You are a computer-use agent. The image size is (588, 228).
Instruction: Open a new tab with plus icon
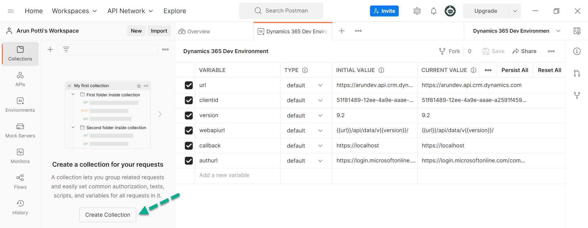[x=342, y=31]
